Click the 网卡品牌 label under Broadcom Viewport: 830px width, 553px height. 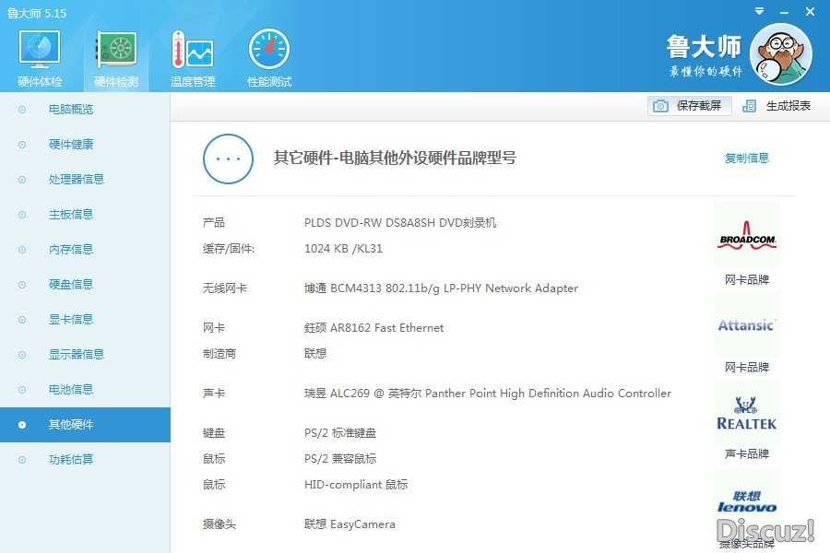[x=747, y=279]
